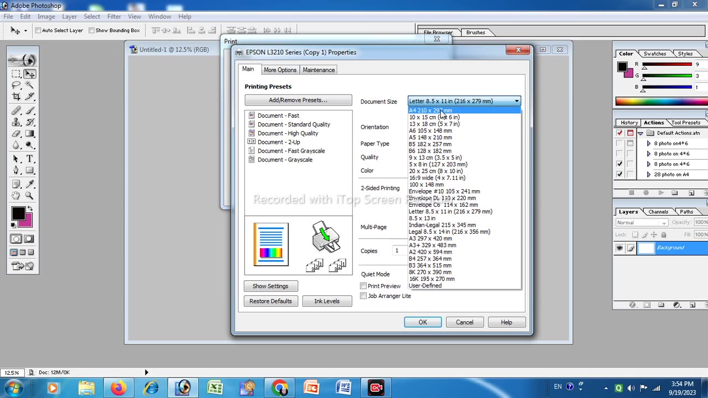This screenshot has height=398, width=708.
Task: Select the Rectangular Marquee tool
Action: click(16, 74)
